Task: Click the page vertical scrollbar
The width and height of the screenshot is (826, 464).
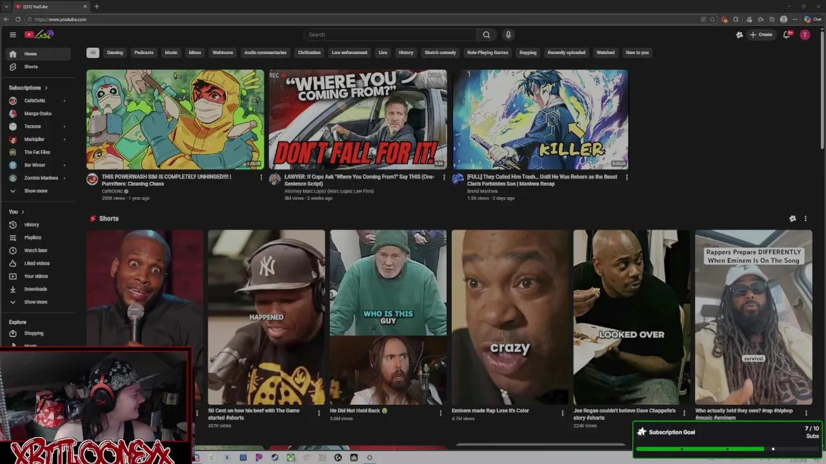Action: pyautogui.click(x=822, y=90)
